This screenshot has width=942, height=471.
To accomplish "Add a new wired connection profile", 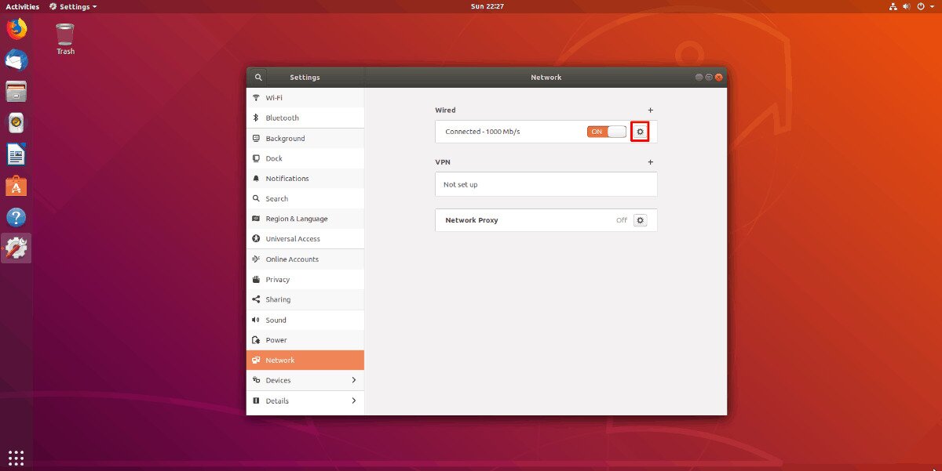I will 650,111.
